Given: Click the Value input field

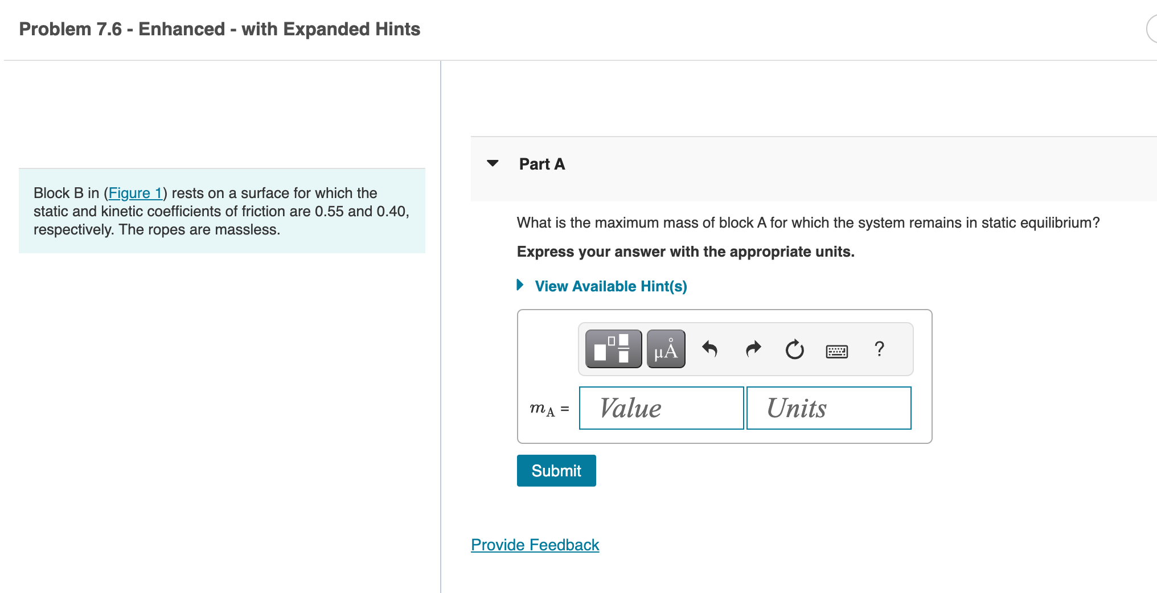Looking at the screenshot, I should (661, 407).
